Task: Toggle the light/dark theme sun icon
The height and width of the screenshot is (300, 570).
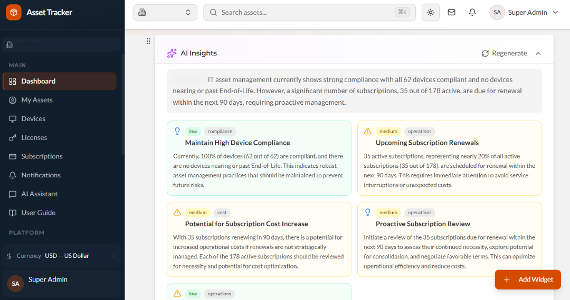Action: click(x=431, y=12)
